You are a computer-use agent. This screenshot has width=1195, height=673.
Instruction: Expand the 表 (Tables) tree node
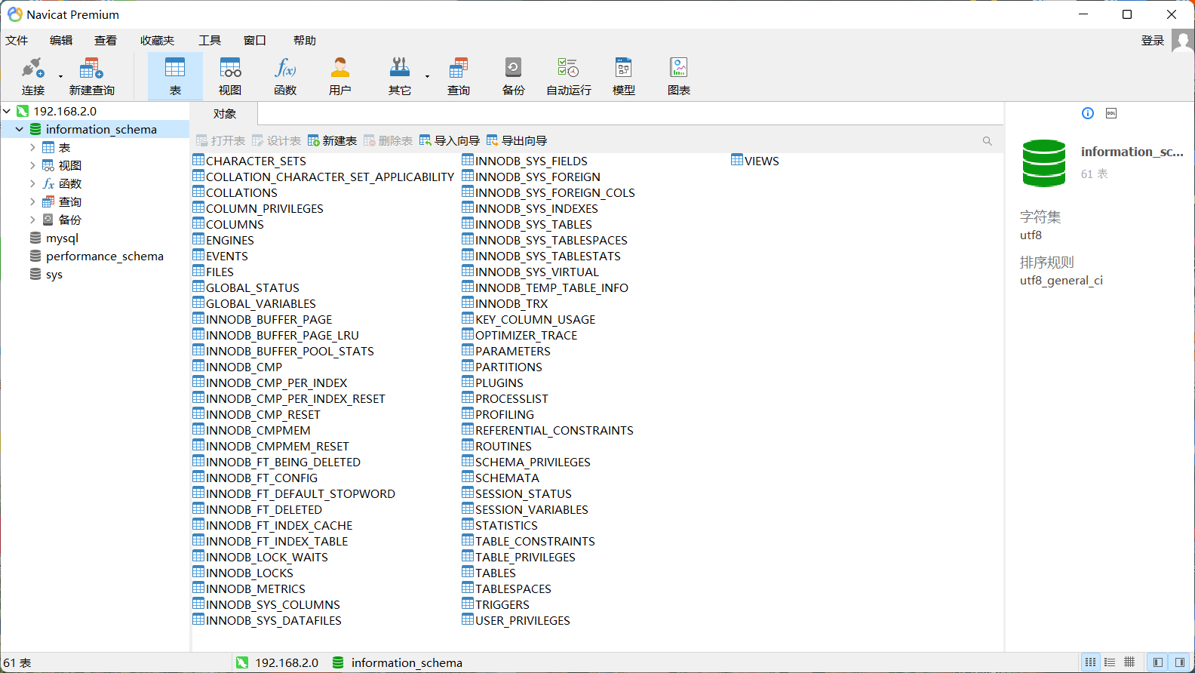[32, 148]
